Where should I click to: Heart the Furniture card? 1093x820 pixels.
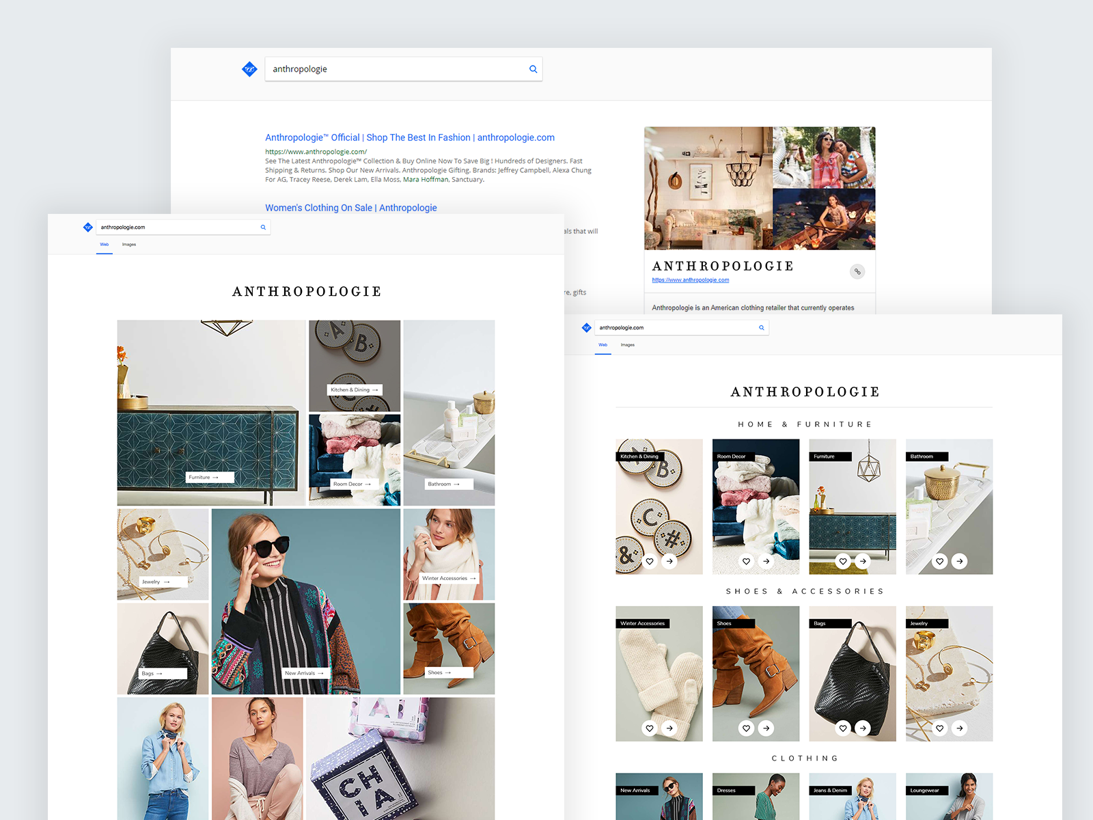(x=843, y=561)
